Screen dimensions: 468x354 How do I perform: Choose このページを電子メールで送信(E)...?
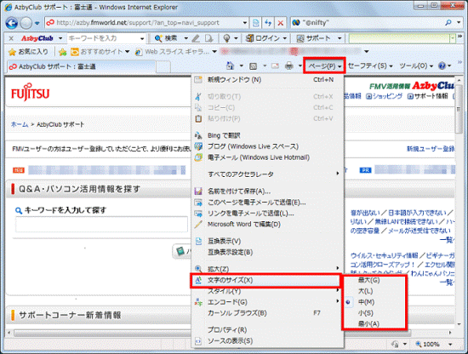coord(267,203)
